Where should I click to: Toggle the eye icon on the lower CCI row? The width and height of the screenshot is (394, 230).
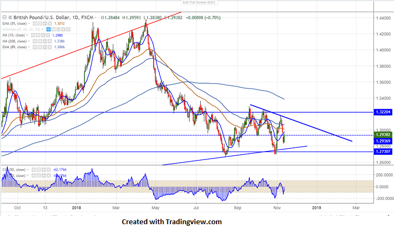point(34,175)
